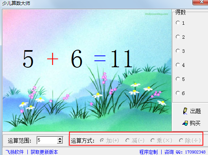Click the result number 11
The image size is (208, 155).
(x=121, y=59)
